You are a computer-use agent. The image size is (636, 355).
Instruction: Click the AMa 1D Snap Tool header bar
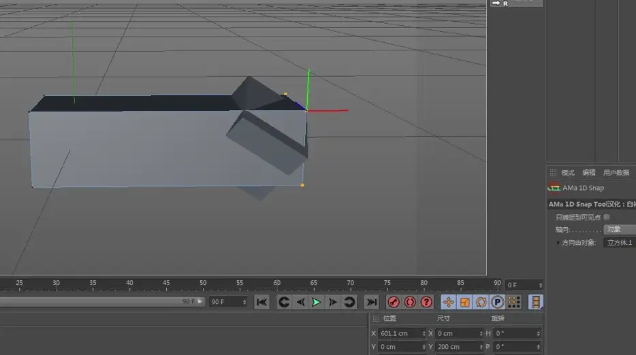pos(591,204)
